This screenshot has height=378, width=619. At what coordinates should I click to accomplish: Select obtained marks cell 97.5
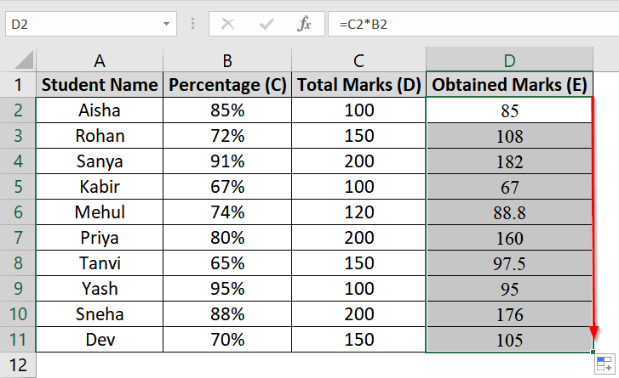coord(509,262)
